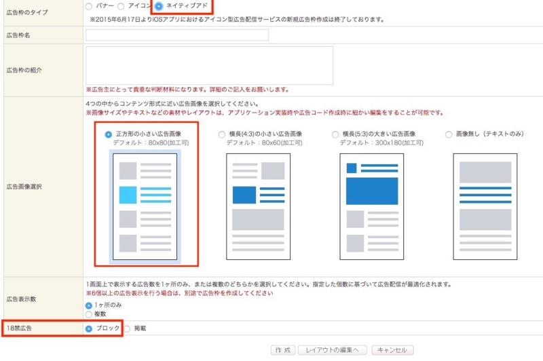The image size is (543, 361).
Task: Click the 4:3 small ad layout thumbnail
Action: coord(259,207)
